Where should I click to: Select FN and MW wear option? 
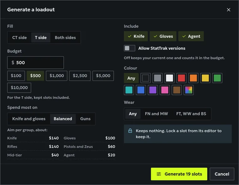[x=156, y=114]
